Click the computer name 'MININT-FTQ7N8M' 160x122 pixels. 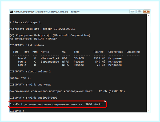pos(46,39)
